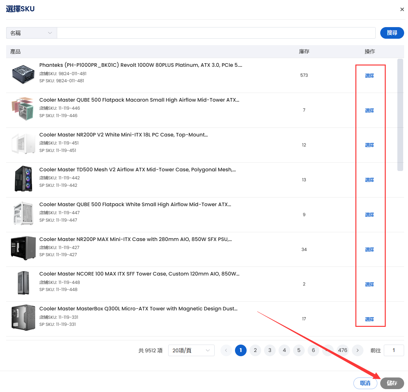Screen dimensions: 408x392
Task: Select page 1 in the pagination
Action: pos(241,350)
